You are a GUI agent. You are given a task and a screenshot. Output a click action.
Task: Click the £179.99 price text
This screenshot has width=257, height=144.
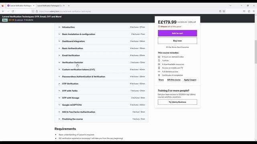[167, 22]
